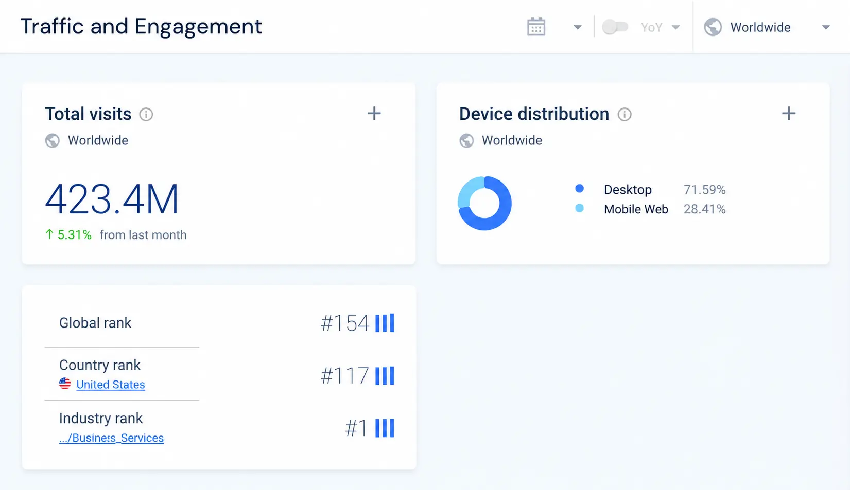
Task: Open the calendar date picker icon
Action: point(536,27)
